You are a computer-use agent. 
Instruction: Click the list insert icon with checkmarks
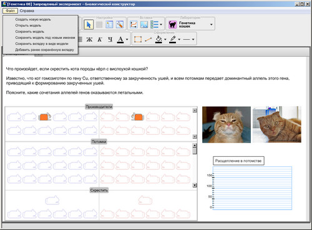click(x=155, y=24)
